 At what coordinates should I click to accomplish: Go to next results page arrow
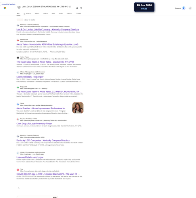click(x=19, y=188)
